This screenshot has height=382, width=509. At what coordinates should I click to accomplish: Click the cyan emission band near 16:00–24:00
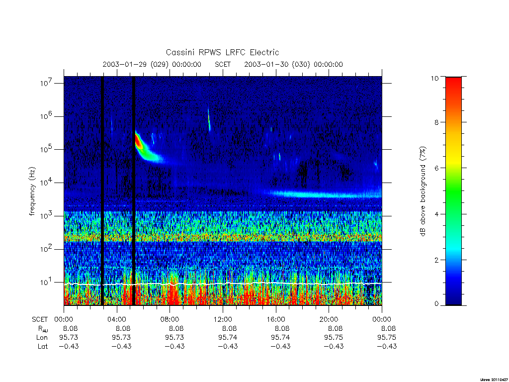[x=325, y=194]
